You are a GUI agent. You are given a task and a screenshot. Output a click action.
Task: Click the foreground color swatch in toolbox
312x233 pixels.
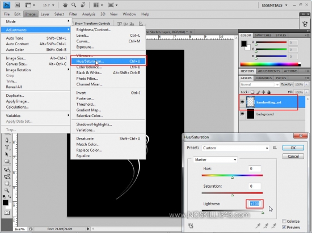point(5,202)
